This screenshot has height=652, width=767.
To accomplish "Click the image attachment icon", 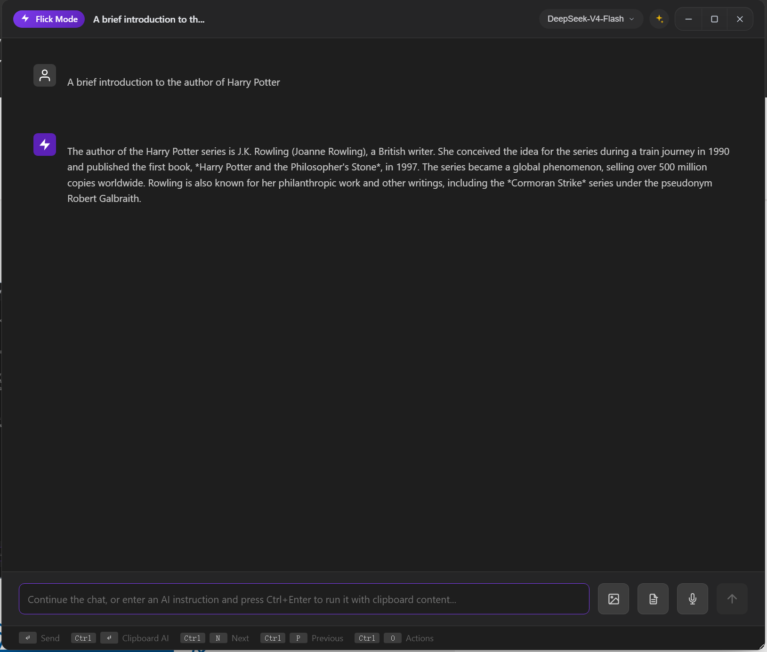I will point(614,599).
